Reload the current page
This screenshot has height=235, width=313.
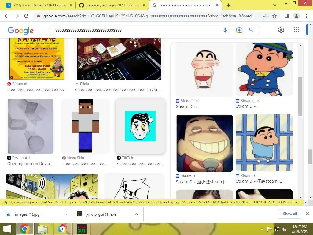pyautogui.click(x=26, y=16)
